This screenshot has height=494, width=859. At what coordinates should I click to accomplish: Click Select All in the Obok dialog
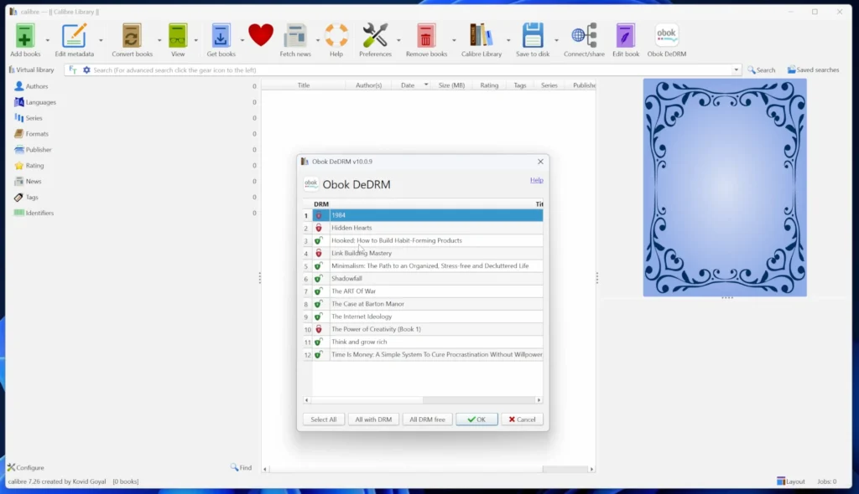click(323, 419)
